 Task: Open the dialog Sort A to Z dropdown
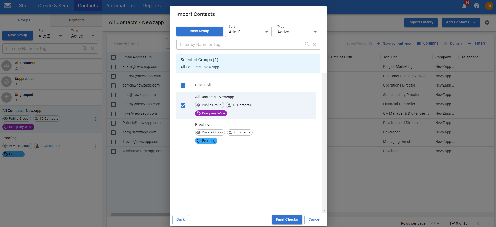pyautogui.click(x=248, y=32)
